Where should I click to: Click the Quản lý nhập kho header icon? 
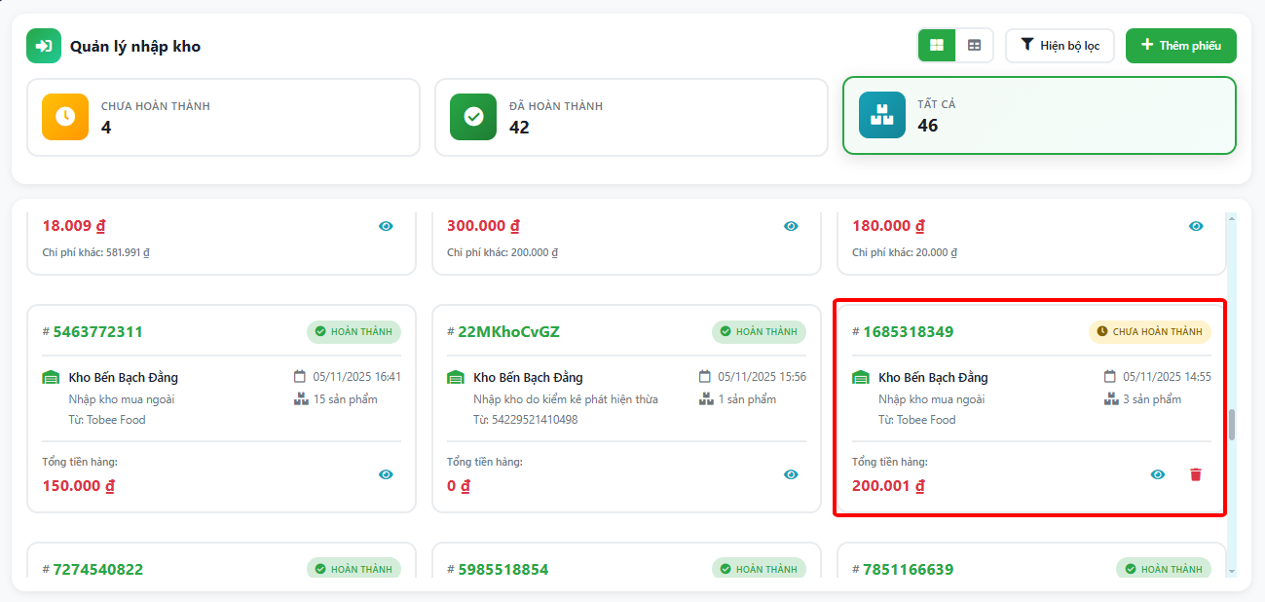click(x=44, y=46)
